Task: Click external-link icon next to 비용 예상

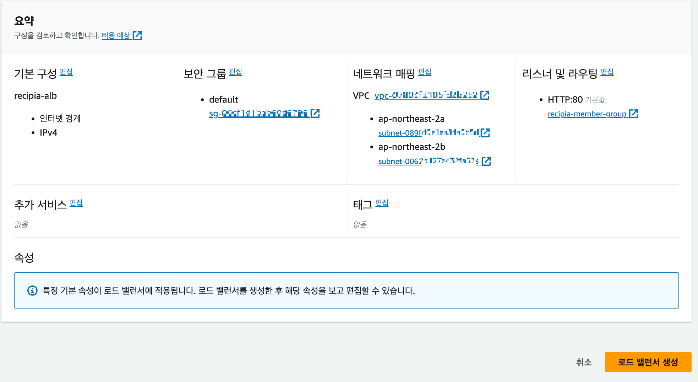Action: [137, 36]
